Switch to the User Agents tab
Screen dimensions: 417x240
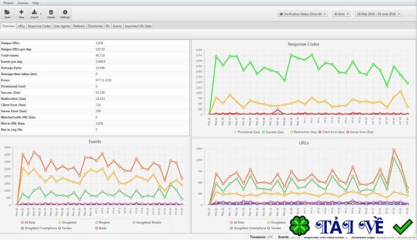click(62, 26)
